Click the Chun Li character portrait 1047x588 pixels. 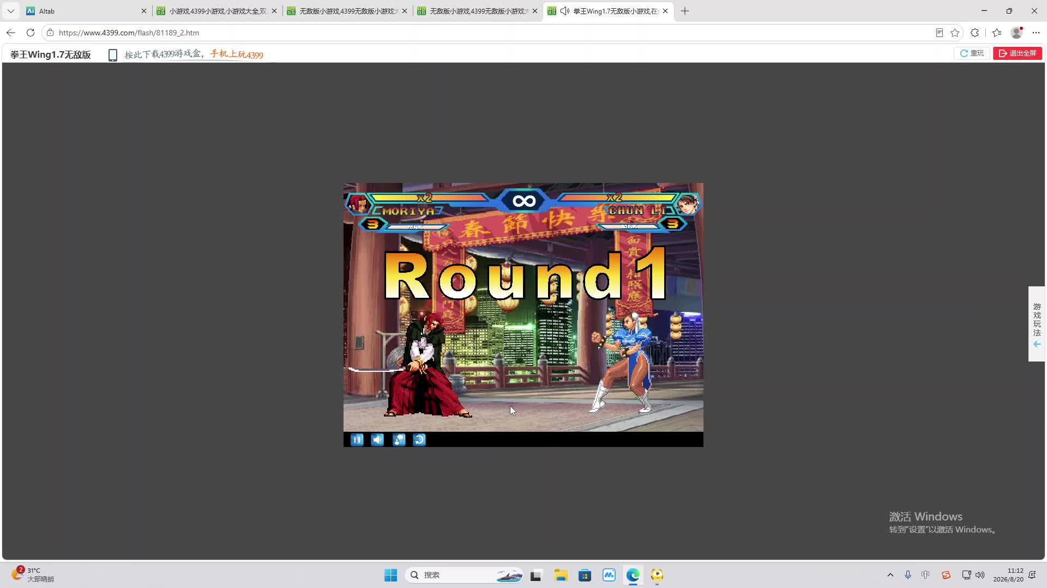(688, 204)
